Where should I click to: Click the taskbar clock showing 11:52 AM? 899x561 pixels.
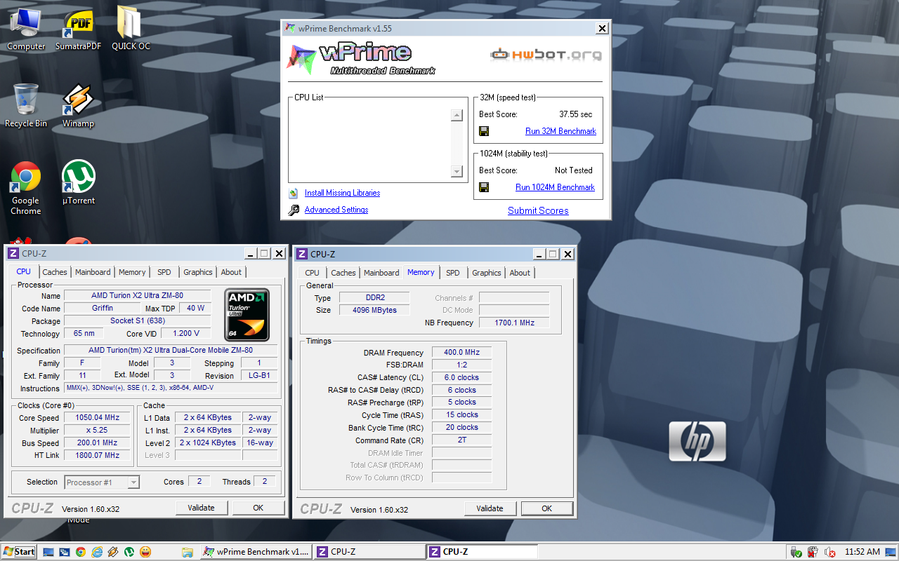tap(862, 552)
